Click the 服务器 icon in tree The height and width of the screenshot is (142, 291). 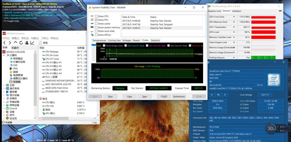tap(7, 92)
